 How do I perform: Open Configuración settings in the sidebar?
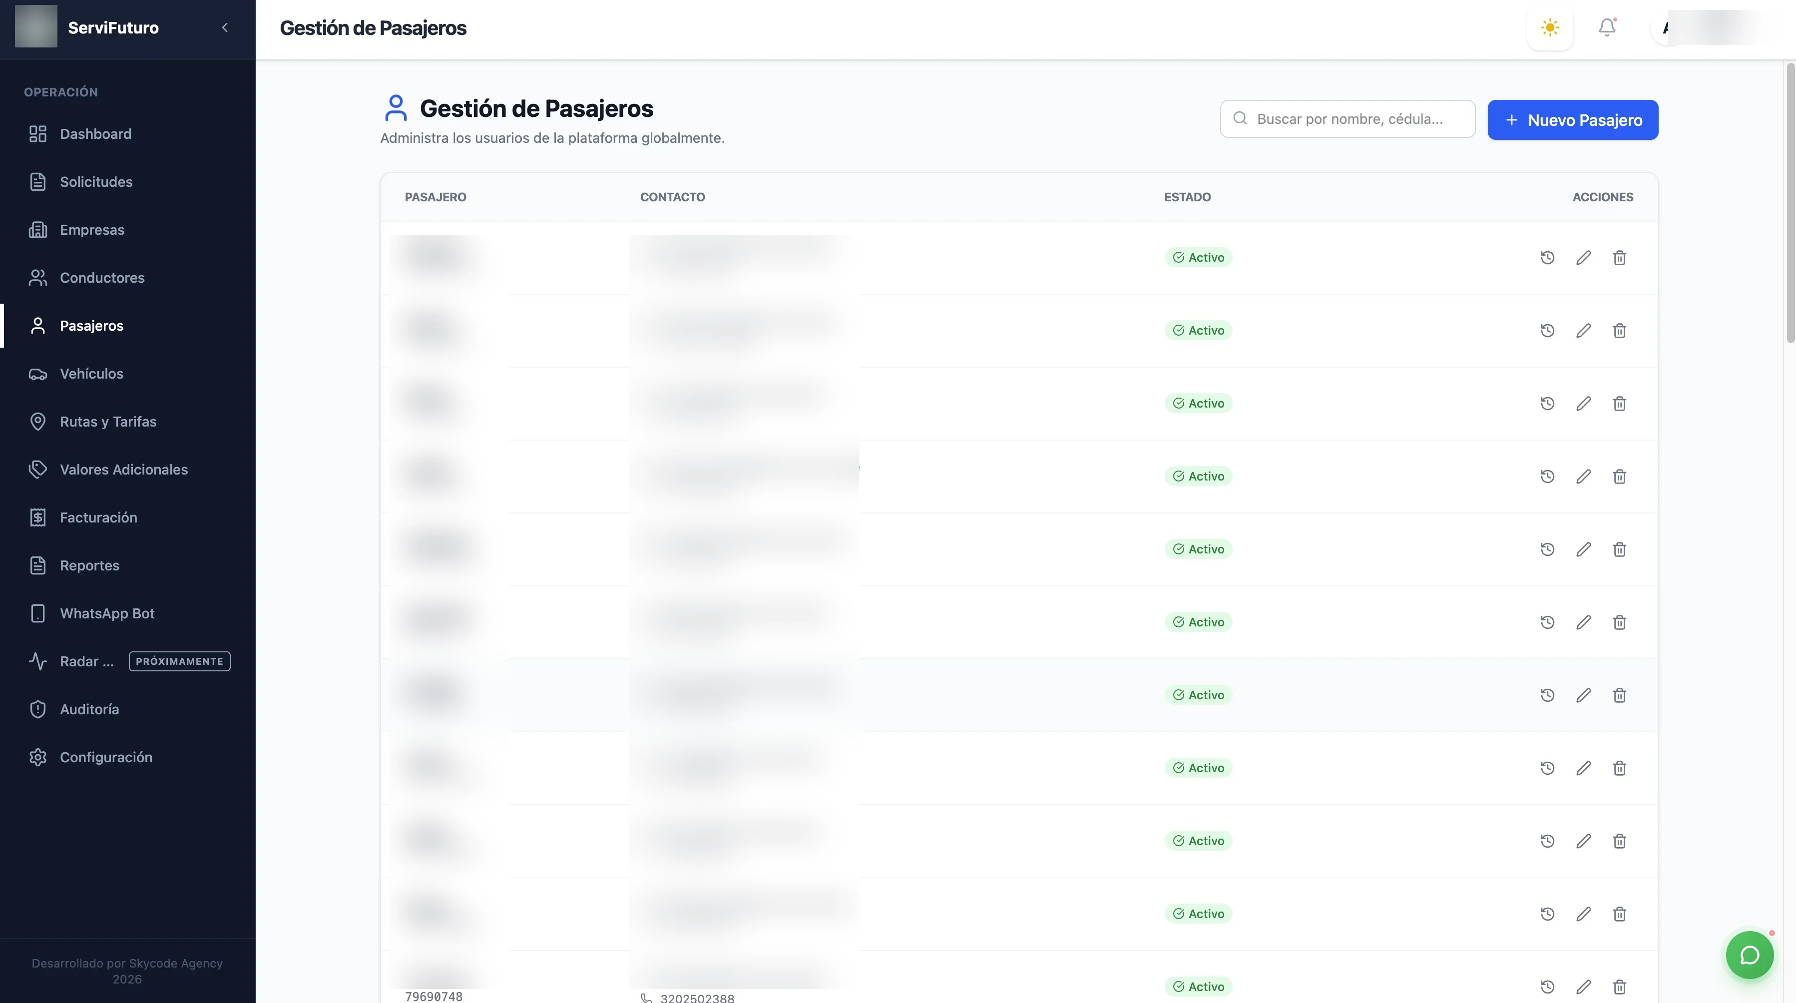[128, 757]
